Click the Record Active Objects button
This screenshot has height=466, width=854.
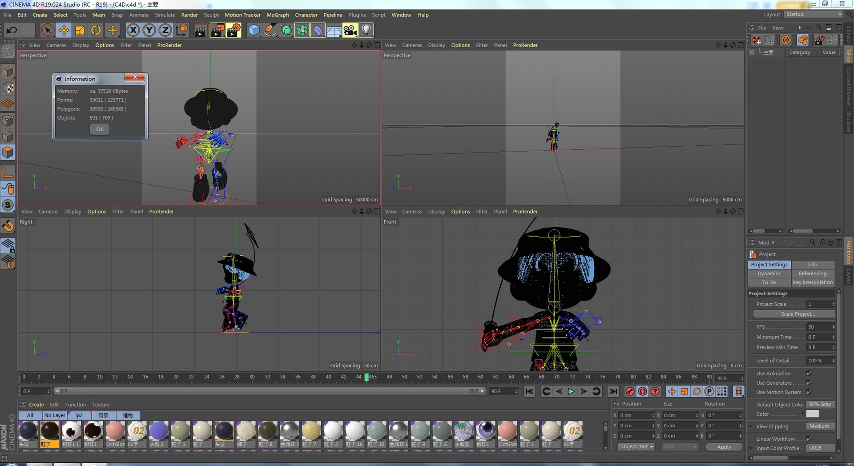pyautogui.click(x=630, y=391)
